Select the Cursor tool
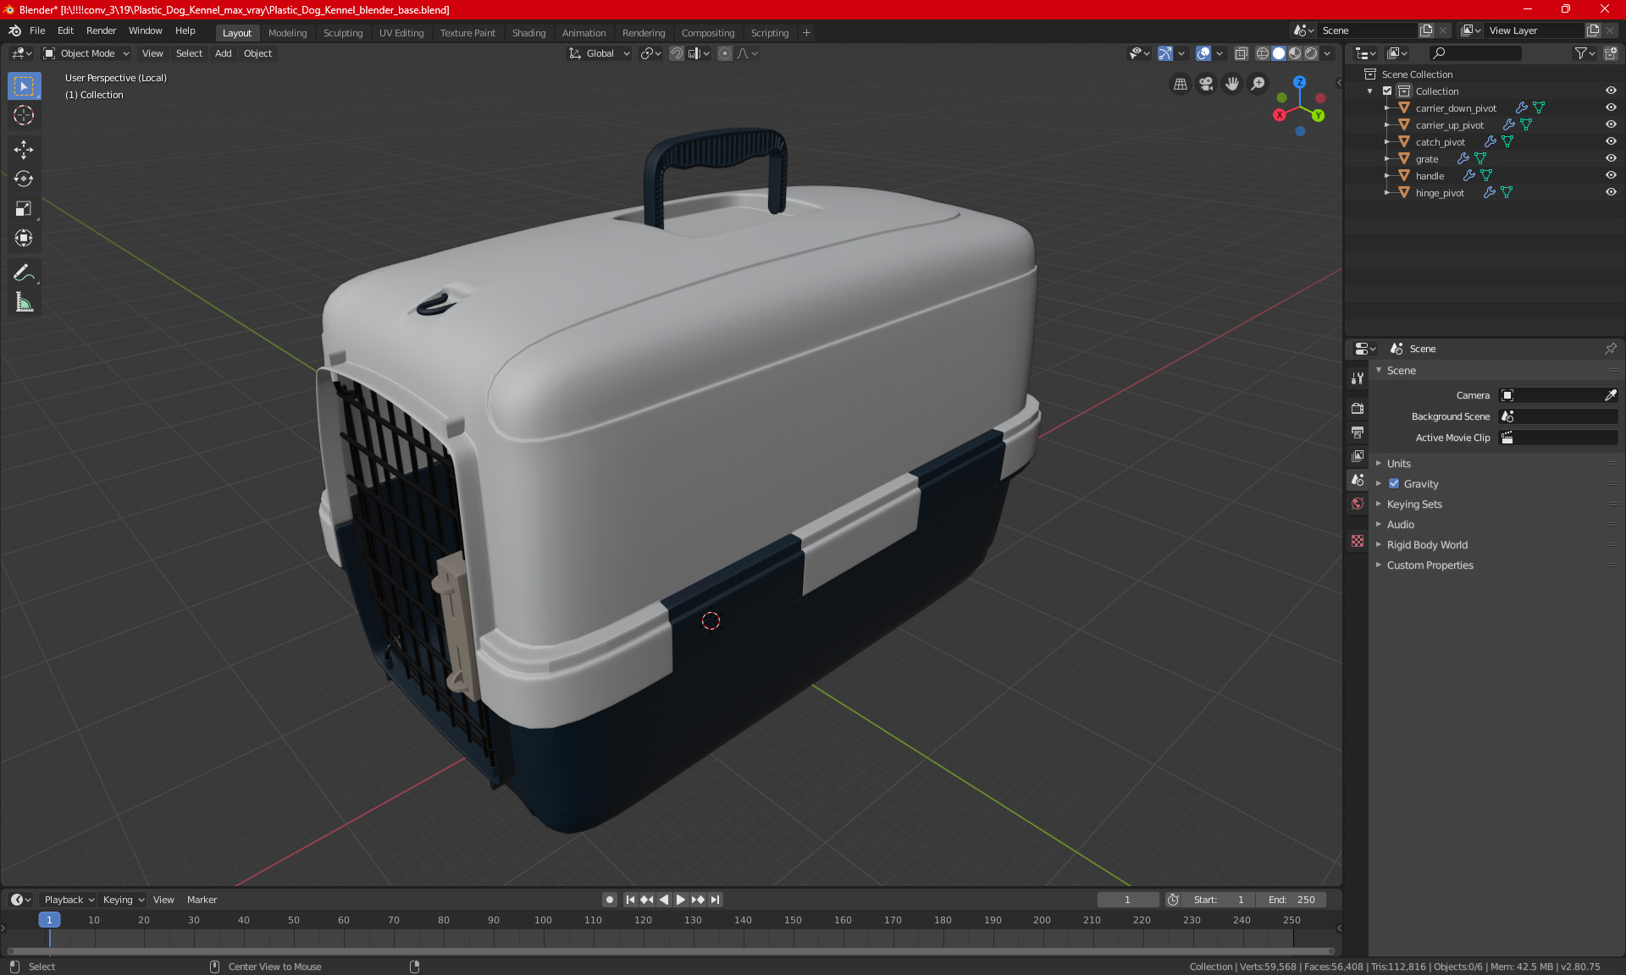Screen dimensions: 1626x975 pyautogui.click(x=24, y=116)
